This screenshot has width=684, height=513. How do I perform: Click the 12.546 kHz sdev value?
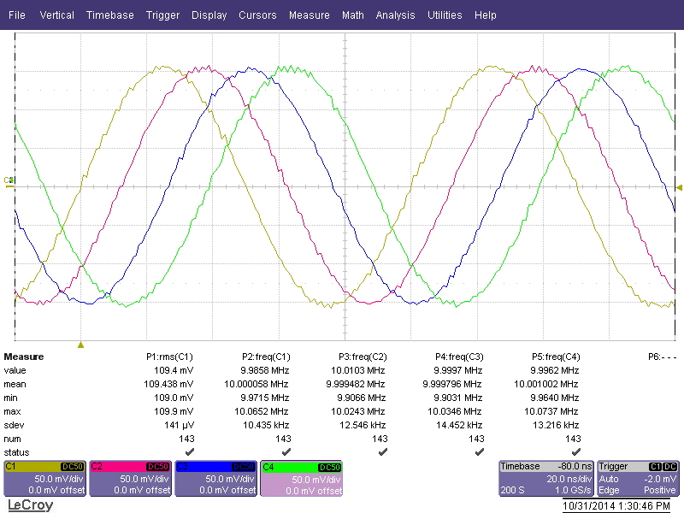pyautogui.click(x=363, y=425)
